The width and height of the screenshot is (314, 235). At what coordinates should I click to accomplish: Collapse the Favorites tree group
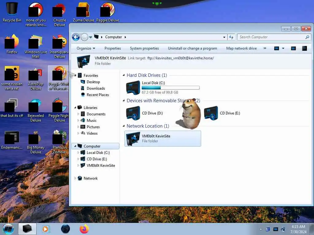(75, 76)
